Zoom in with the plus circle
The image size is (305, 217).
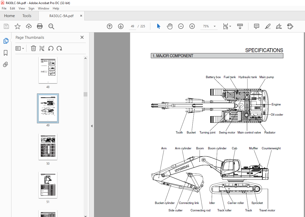point(192,26)
